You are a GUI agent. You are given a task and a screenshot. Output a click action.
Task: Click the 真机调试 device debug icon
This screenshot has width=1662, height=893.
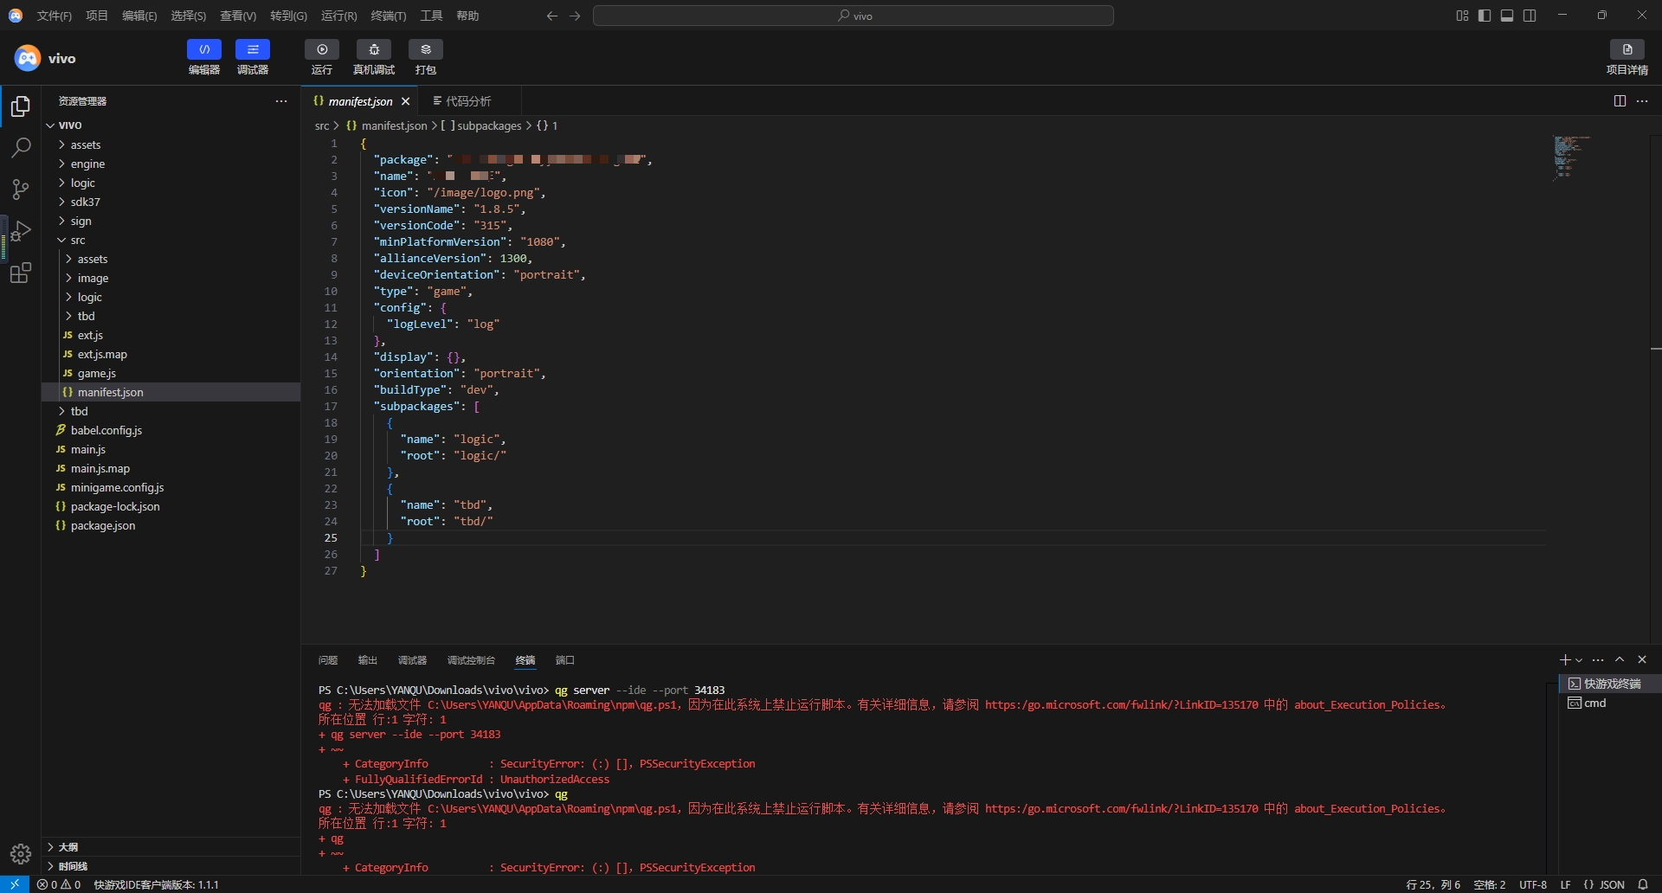(374, 50)
